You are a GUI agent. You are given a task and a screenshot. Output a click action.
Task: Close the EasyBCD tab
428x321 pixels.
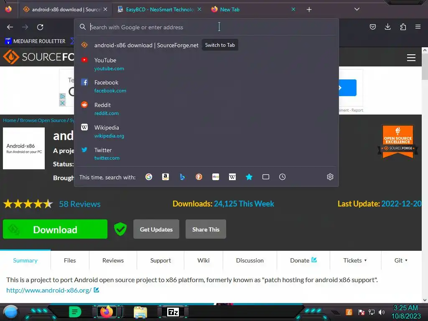pos(199,9)
